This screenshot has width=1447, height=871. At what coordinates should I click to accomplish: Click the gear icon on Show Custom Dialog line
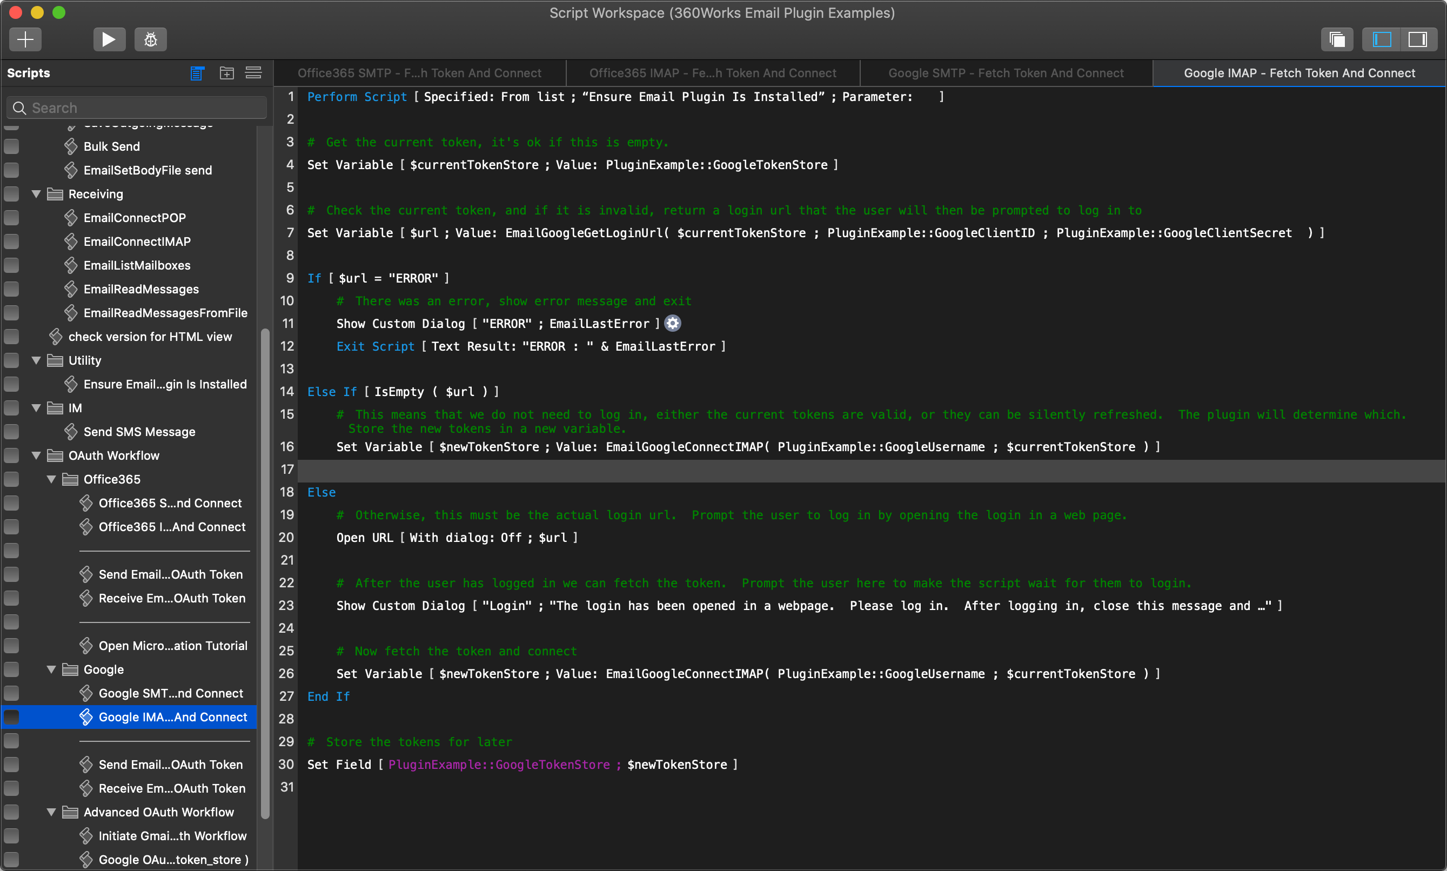[673, 324]
